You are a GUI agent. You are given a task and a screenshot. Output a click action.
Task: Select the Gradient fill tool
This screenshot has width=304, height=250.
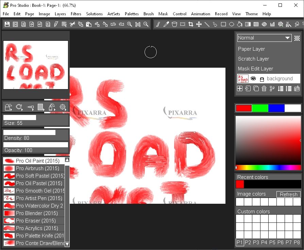coord(248,24)
